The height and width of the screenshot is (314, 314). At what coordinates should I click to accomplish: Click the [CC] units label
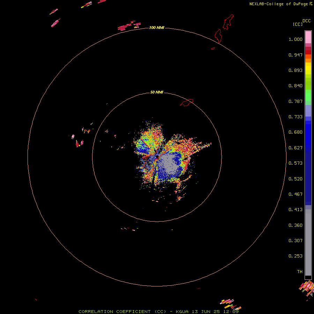click(298, 24)
